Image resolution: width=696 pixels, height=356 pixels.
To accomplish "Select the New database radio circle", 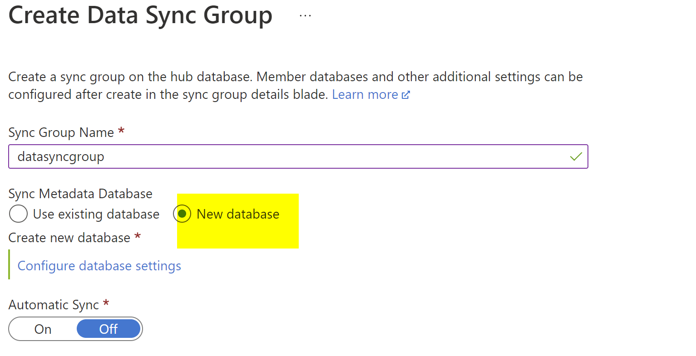I will click(x=182, y=214).
